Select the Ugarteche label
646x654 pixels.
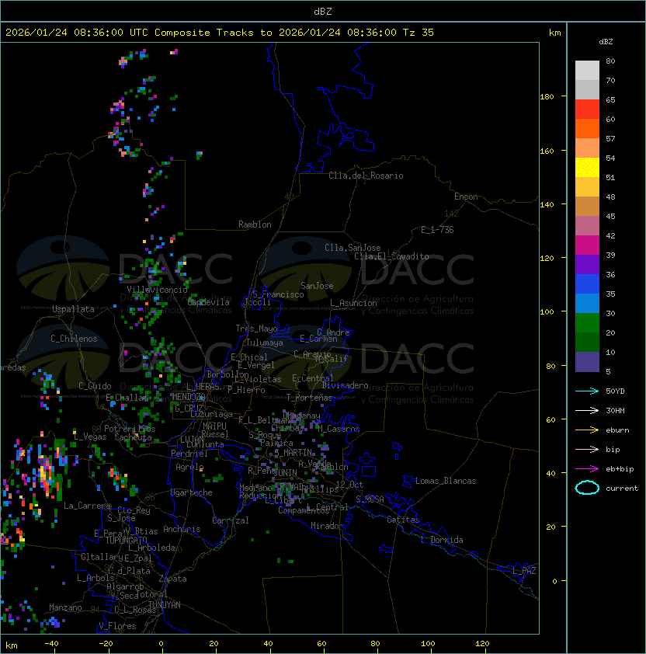coord(192,492)
